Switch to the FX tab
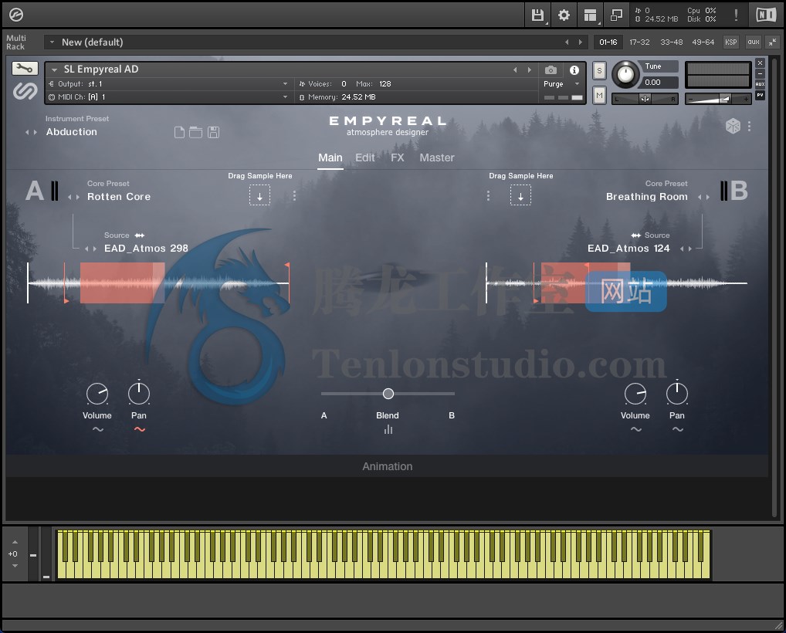Screen dimensions: 786x633 point(398,158)
